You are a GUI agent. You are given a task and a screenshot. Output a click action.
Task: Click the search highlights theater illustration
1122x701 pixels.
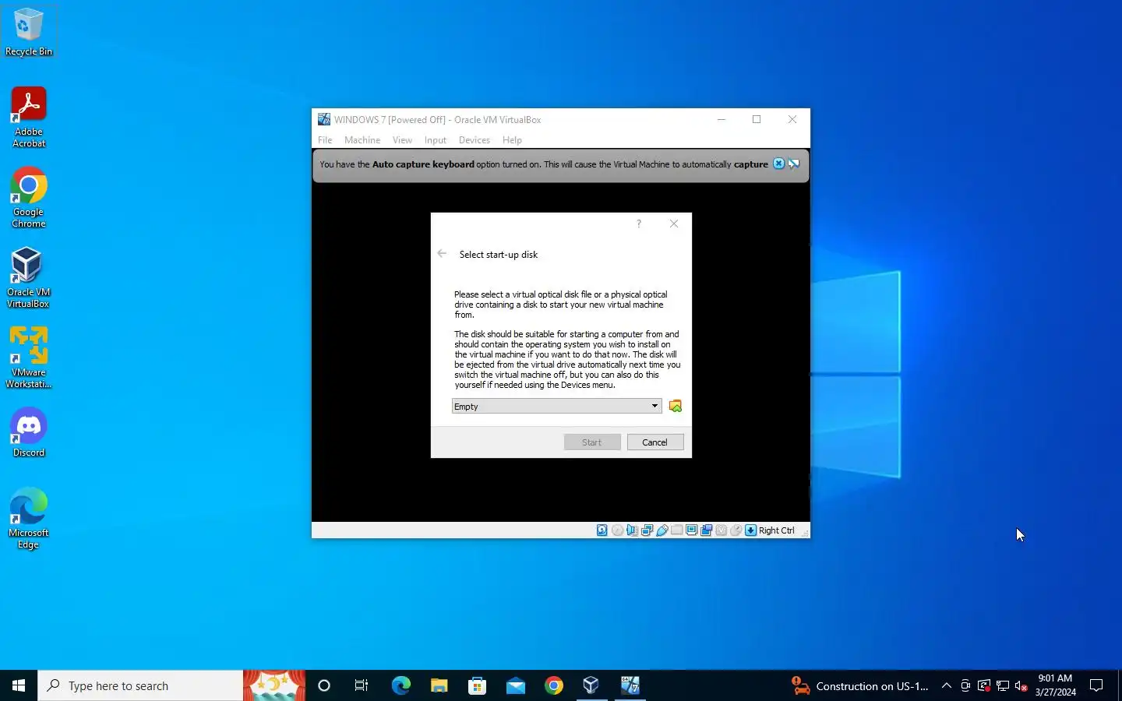tap(274, 685)
